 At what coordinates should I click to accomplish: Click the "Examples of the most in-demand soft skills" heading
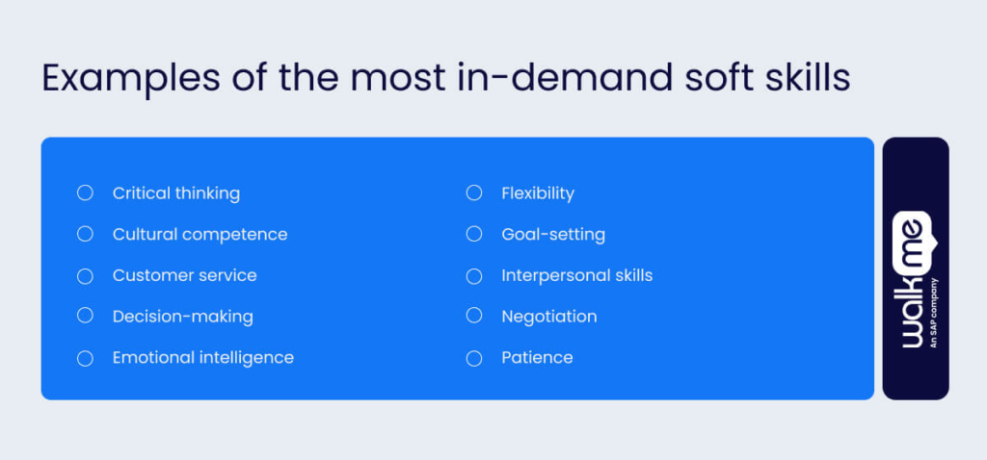(445, 79)
